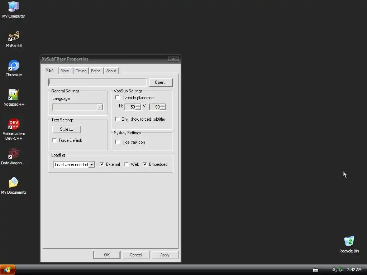Image resolution: width=367 pixels, height=275 pixels.
Task: Uncheck the Embedded loading checkbox
Action: [x=145, y=164]
